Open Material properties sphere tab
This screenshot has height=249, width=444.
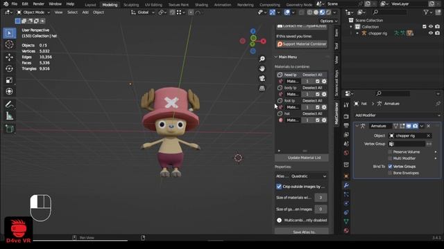[x=346, y=230]
